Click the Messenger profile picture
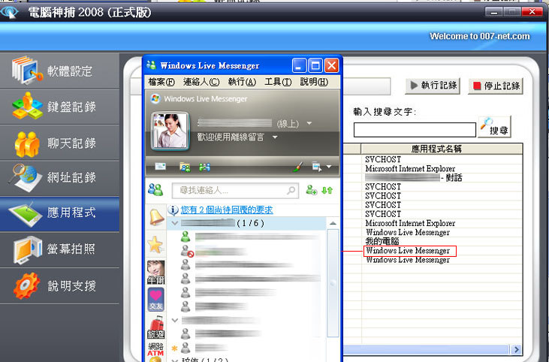The image size is (549, 362). 170,131
